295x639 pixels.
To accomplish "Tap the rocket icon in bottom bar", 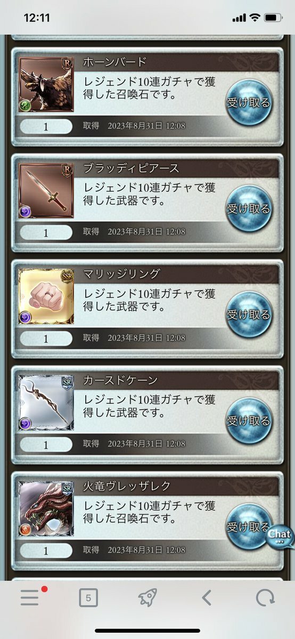I will click(147, 597).
